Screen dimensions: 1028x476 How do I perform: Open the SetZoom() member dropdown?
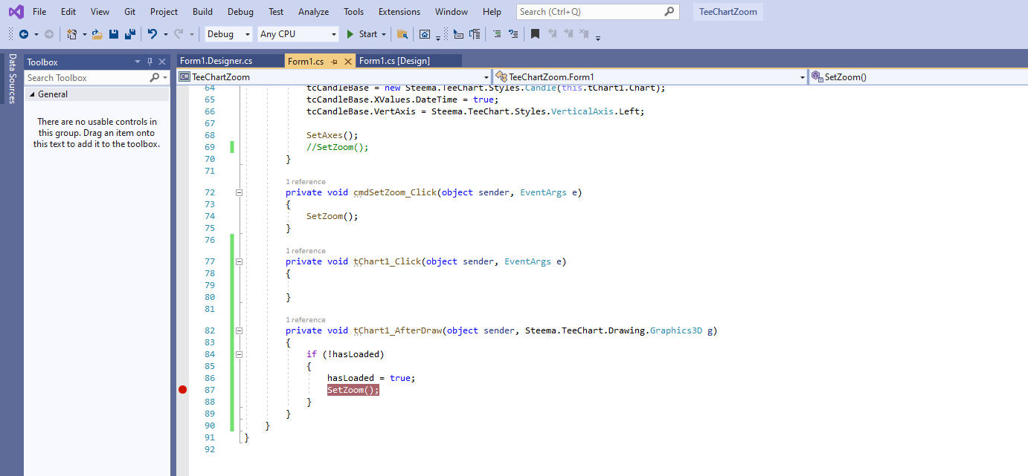tap(918, 76)
